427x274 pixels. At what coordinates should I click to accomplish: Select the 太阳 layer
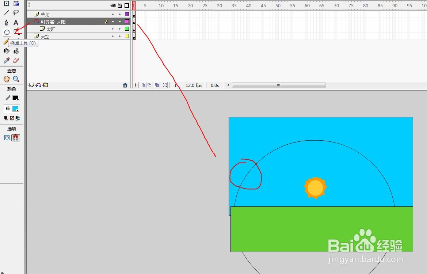(79, 29)
